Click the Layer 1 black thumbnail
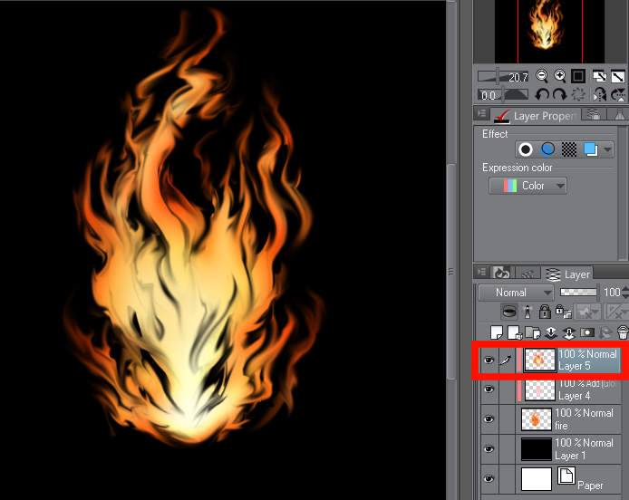 pyautogui.click(x=537, y=448)
